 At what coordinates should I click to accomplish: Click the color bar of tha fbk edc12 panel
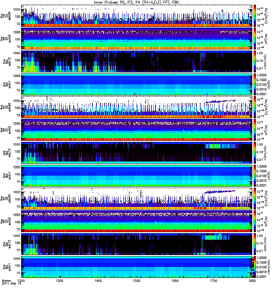pyautogui.click(x=255, y=61)
